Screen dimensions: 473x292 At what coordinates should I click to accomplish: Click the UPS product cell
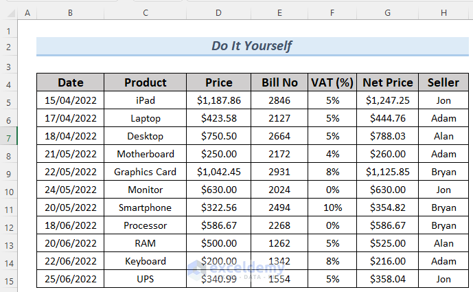click(146, 279)
